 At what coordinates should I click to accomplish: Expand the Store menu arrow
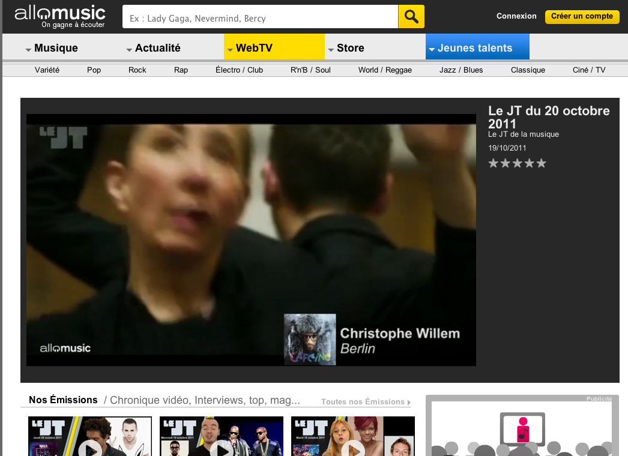coord(331,50)
